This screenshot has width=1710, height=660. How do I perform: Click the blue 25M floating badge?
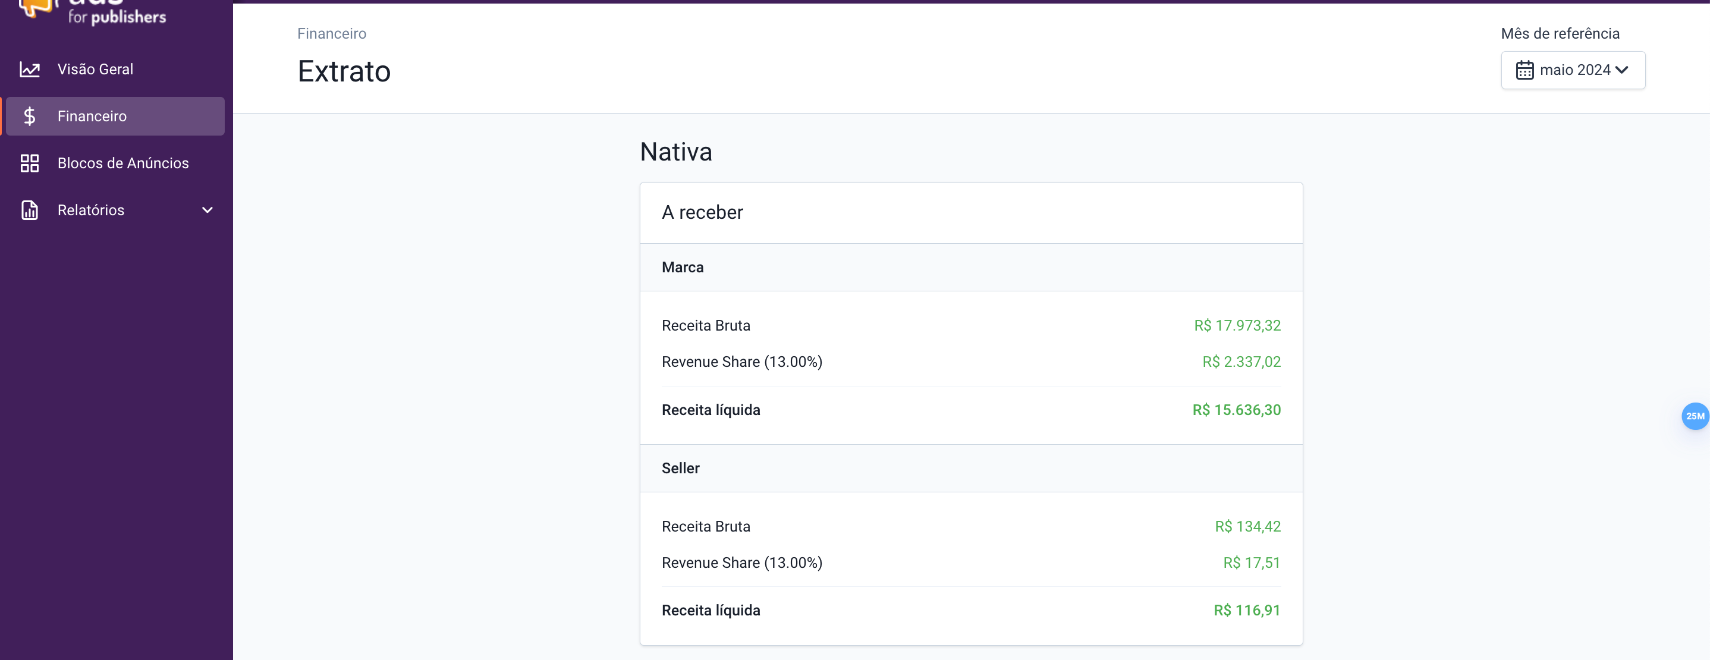point(1694,416)
